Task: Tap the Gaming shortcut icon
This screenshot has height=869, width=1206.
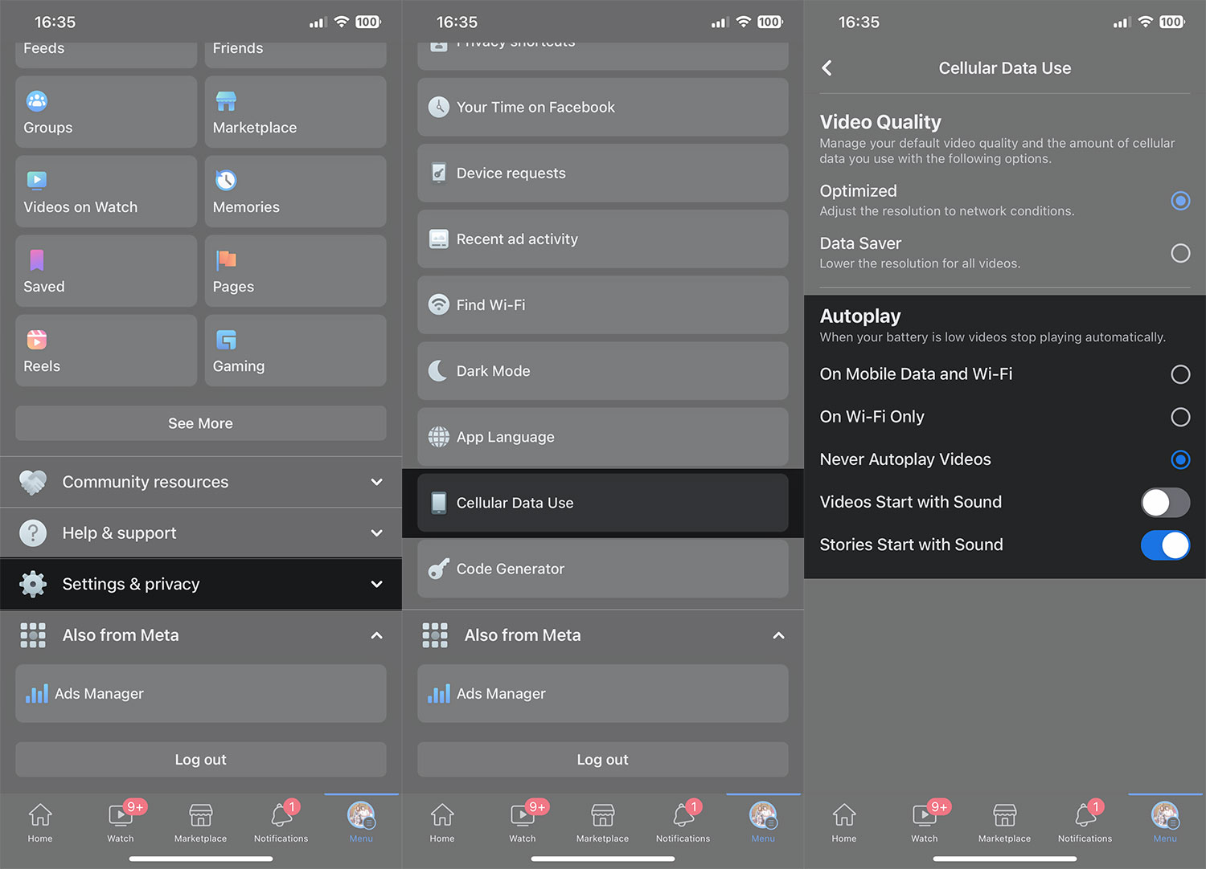Action: point(227,340)
